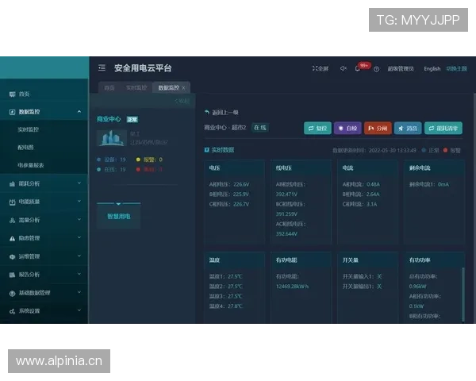
Task: Open the 超级管理员 user menu
Action: (401, 69)
